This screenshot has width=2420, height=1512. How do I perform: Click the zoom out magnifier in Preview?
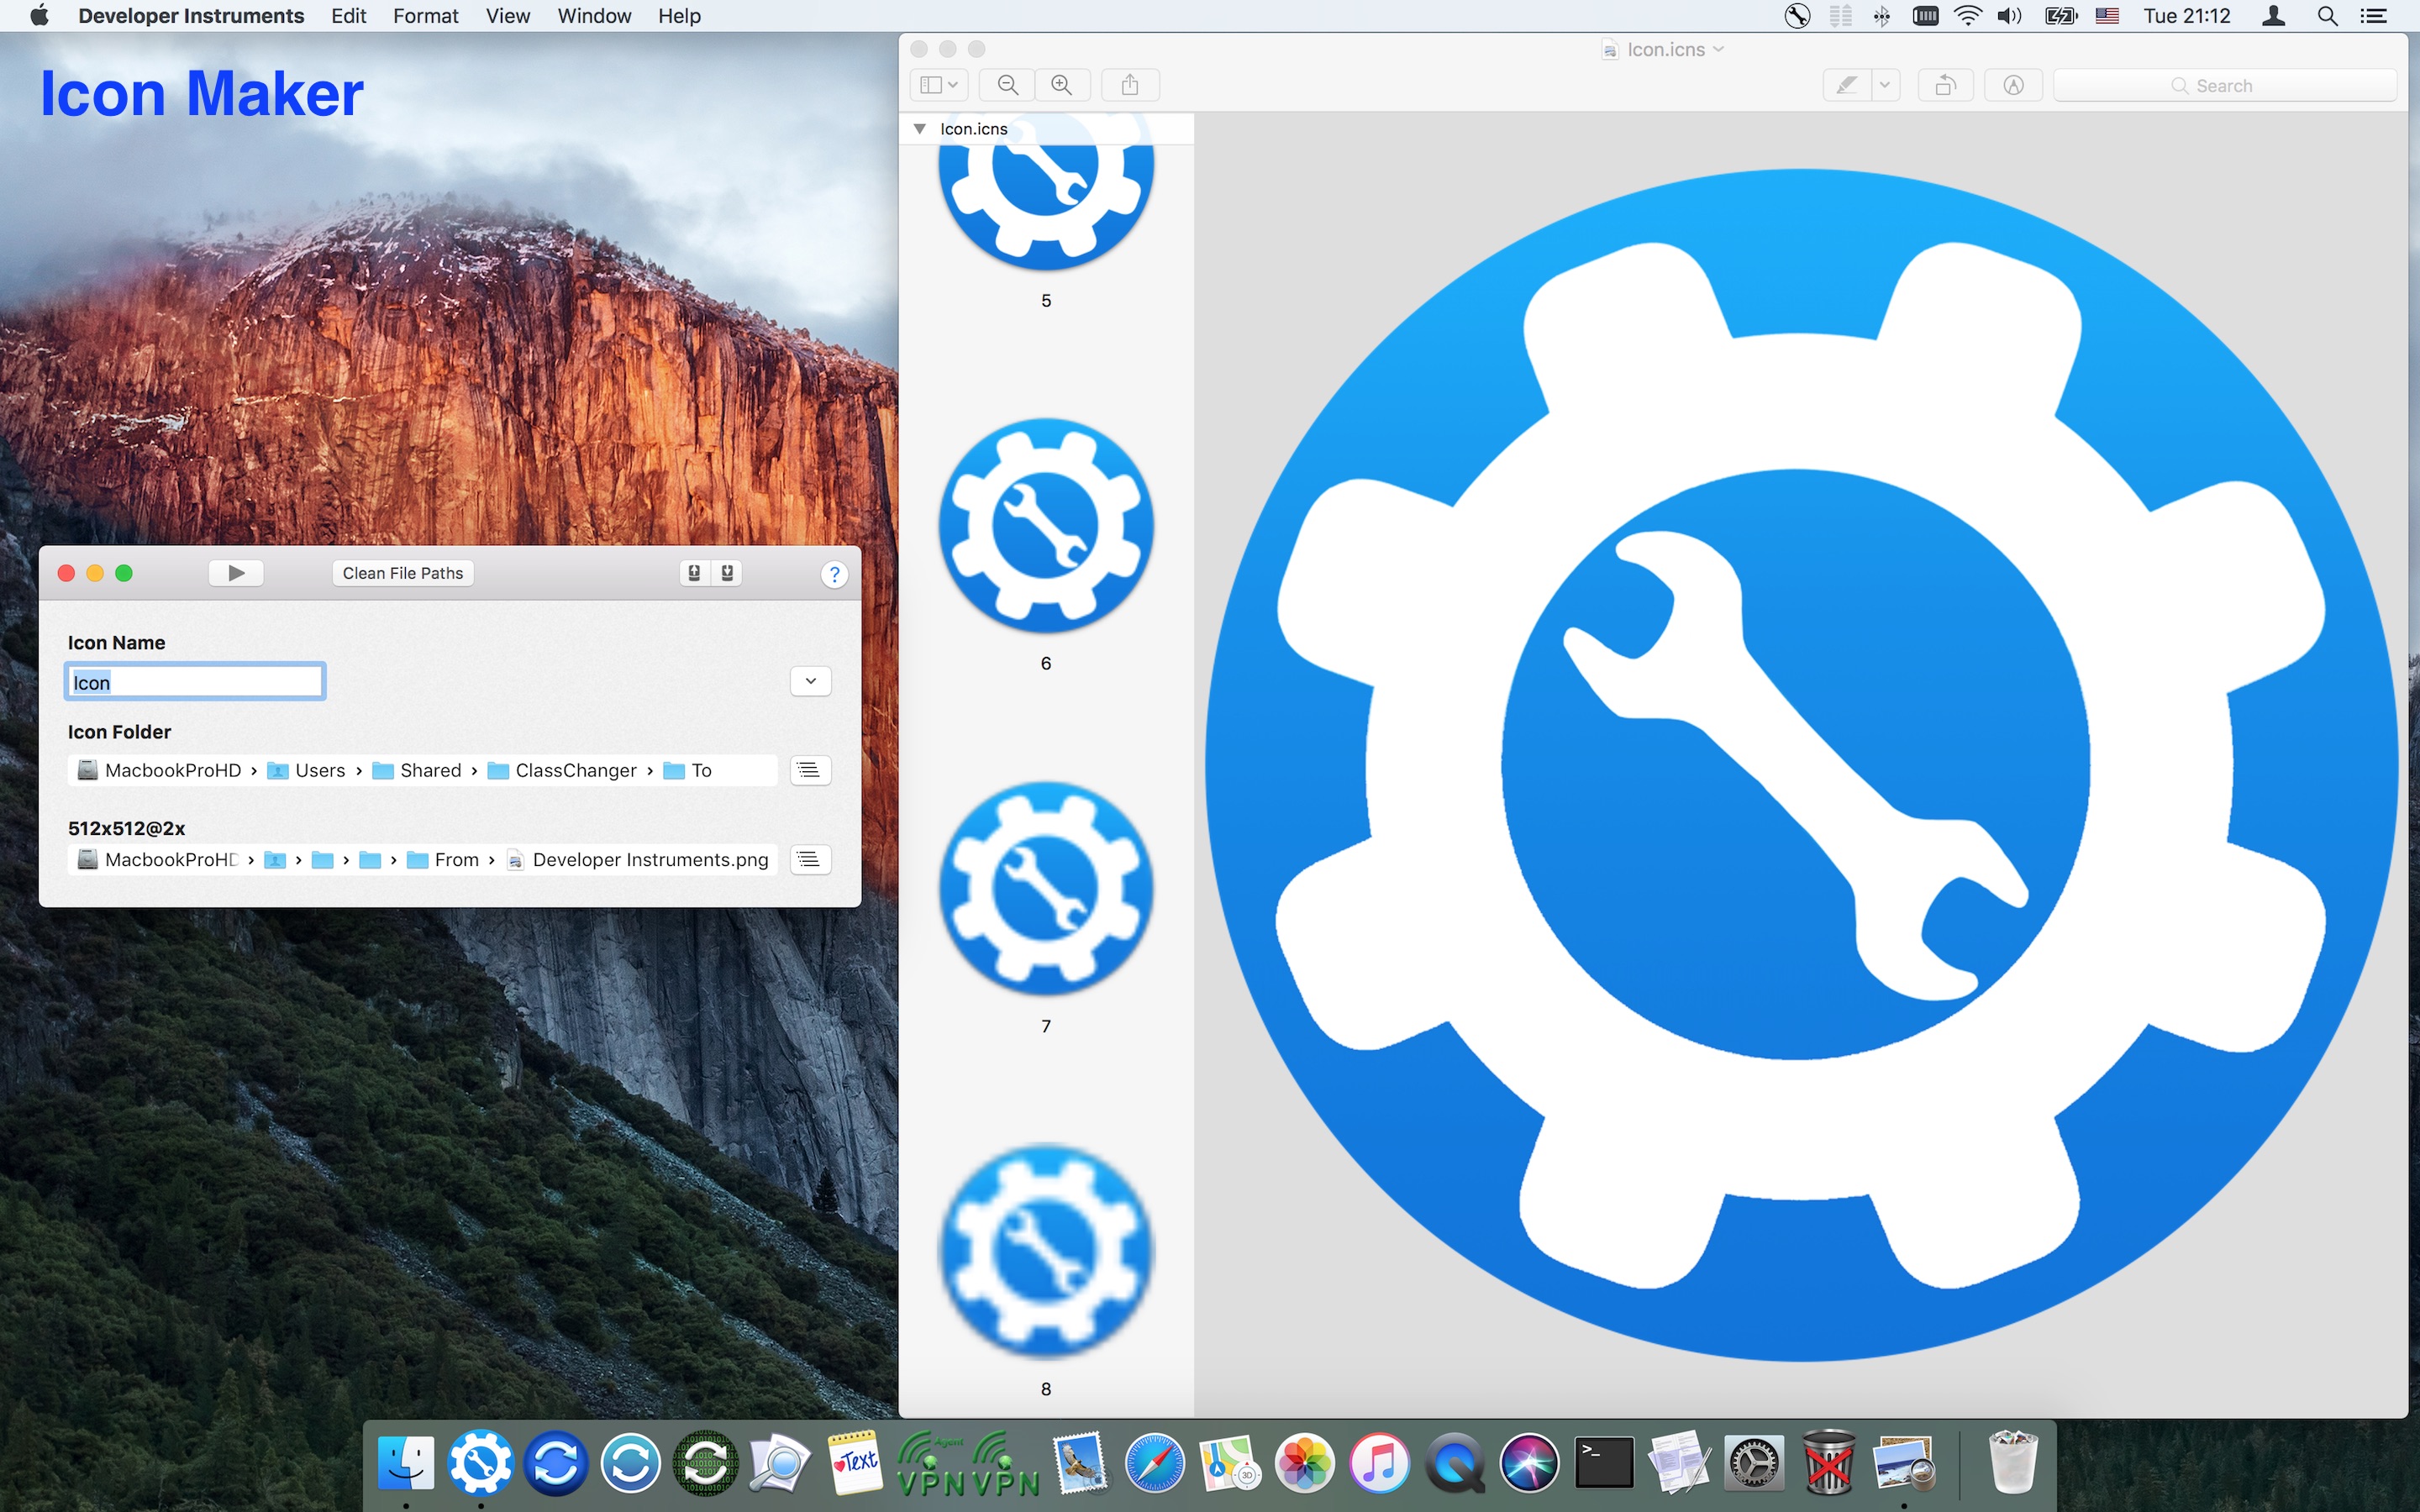click(1008, 85)
